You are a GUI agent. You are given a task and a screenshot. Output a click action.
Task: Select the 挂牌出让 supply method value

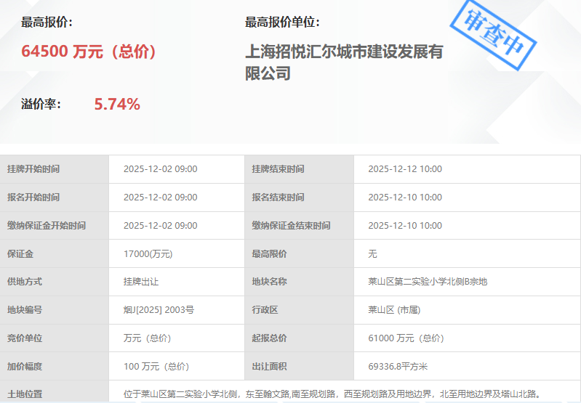(141, 282)
